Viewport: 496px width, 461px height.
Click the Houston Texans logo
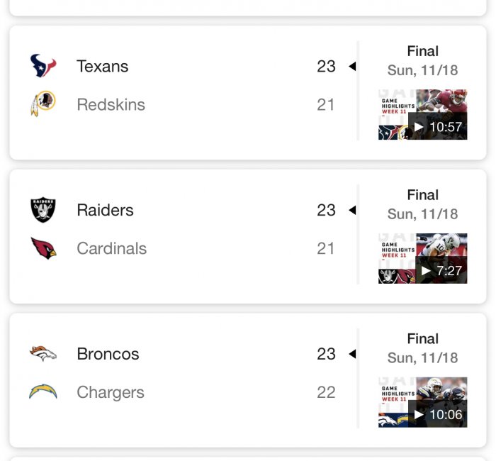[43, 67]
